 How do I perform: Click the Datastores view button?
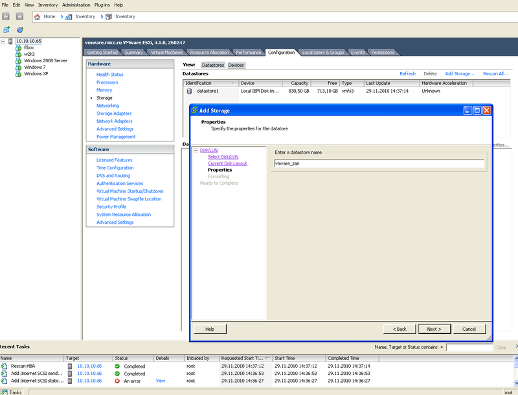[213, 65]
